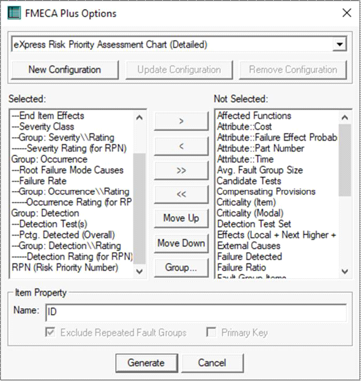Open the configuration dropdown arrow
This screenshot has width=361, height=381.
click(340, 44)
